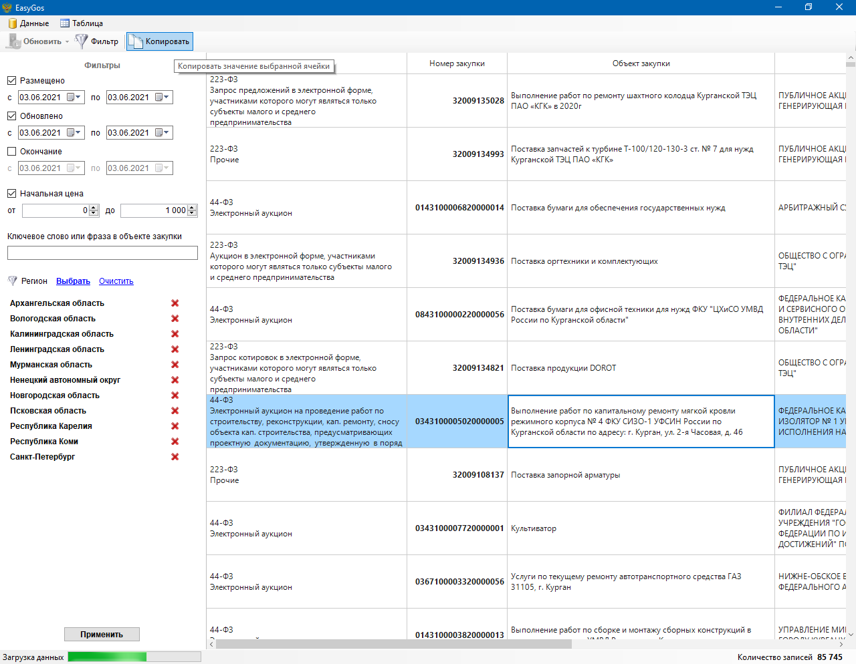
Task: Select cell with number 32009134993
Action: (457, 154)
